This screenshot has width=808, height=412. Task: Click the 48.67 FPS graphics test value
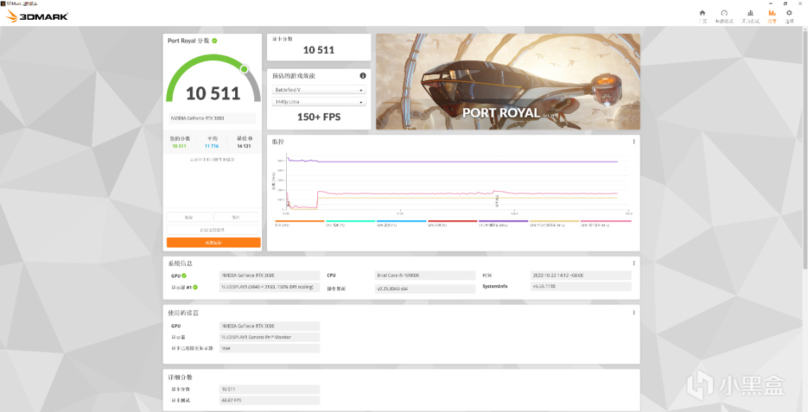click(x=270, y=400)
